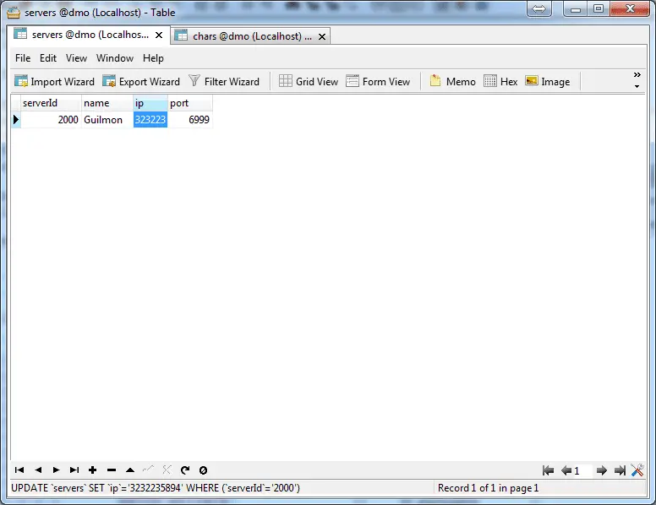Open the Hex viewer
Image resolution: width=656 pixels, height=505 pixels.
click(x=500, y=82)
